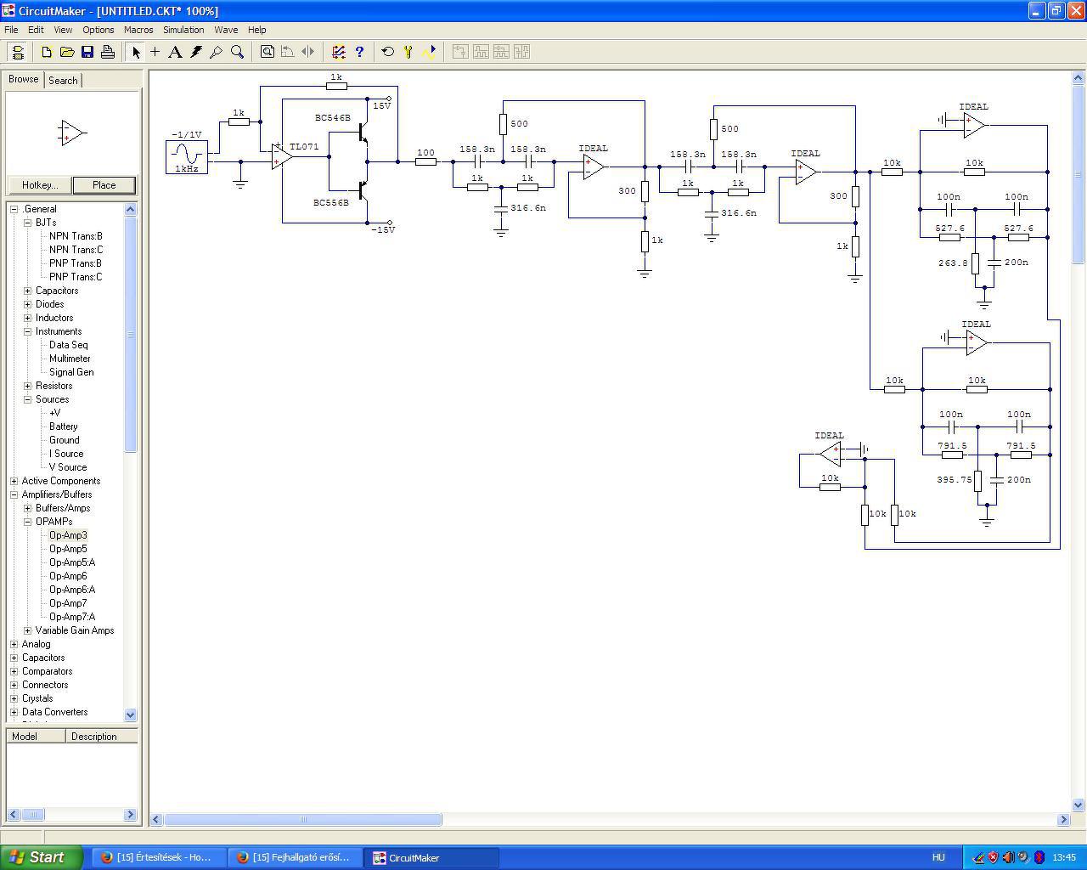Expand the Buffers/Amps tree node
Screen dimensions: 1087x870
(x=28, y=508)
